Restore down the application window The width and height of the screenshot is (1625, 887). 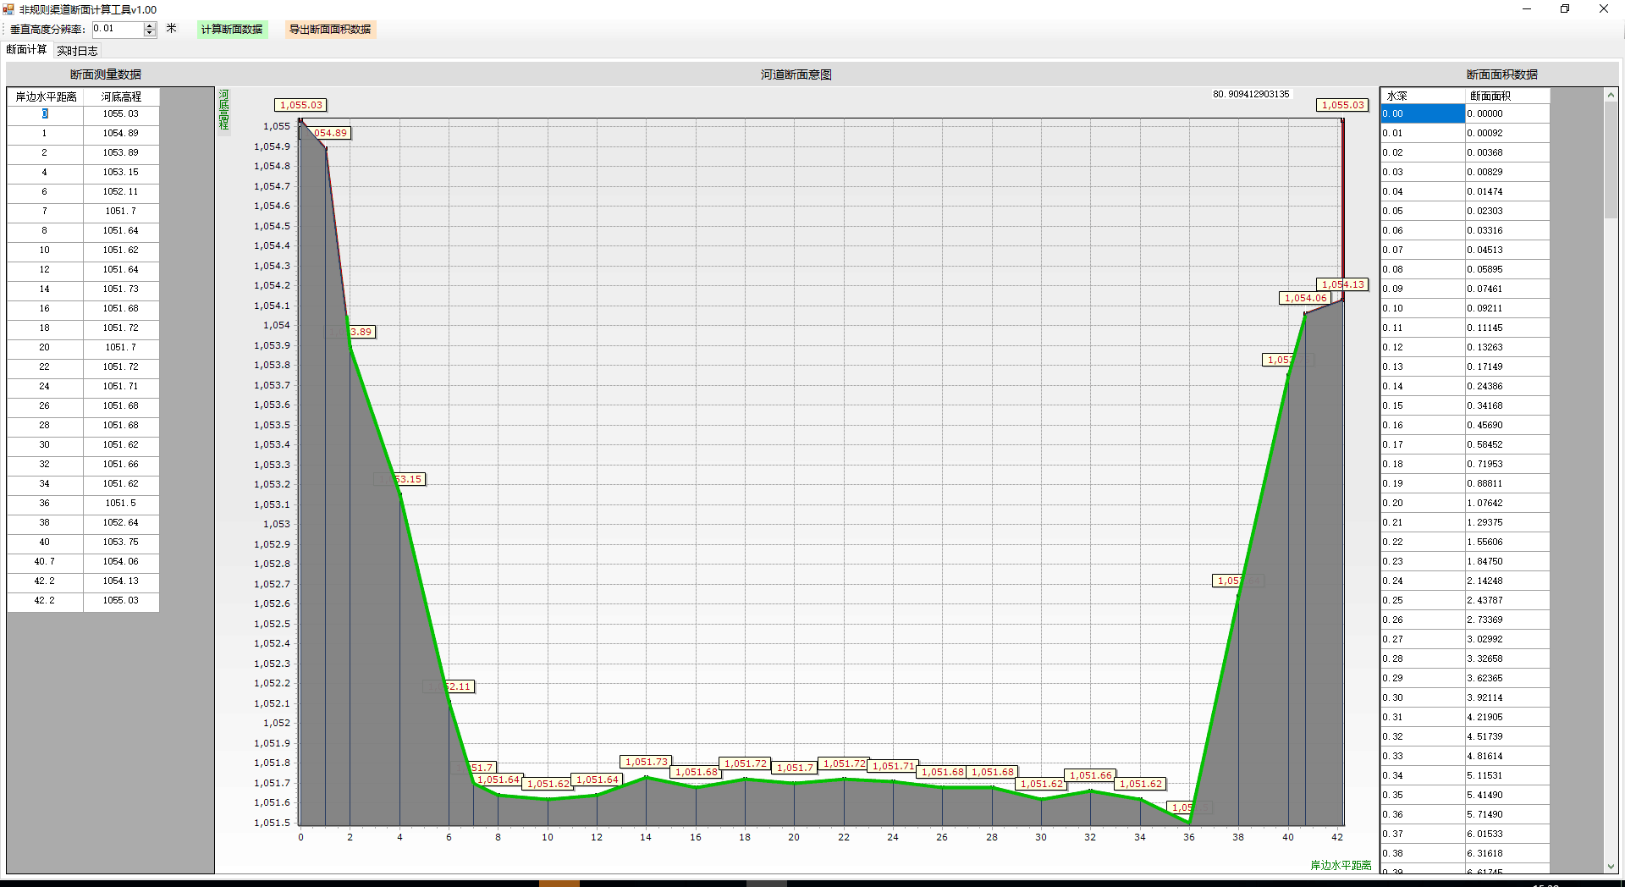click(1564, 9)
